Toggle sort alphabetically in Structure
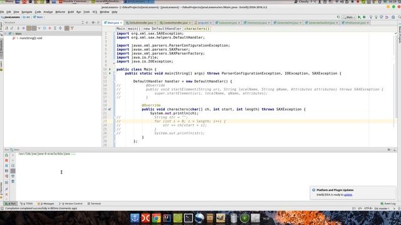 pos(12,28)
